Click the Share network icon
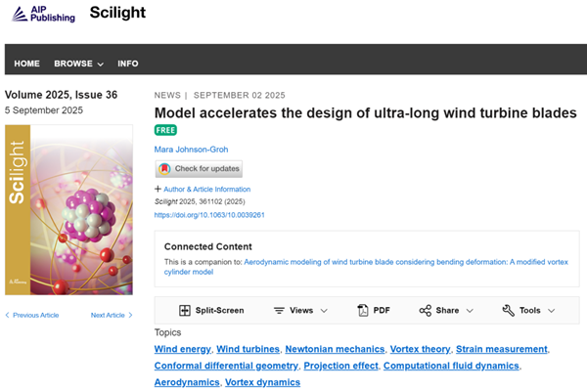The image size is (587, 391). coord(426,310)
